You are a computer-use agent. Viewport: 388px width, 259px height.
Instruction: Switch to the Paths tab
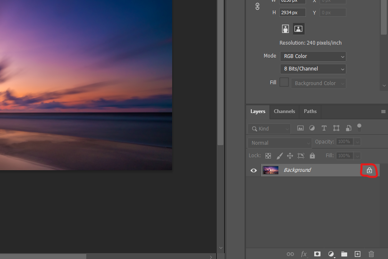310,111
